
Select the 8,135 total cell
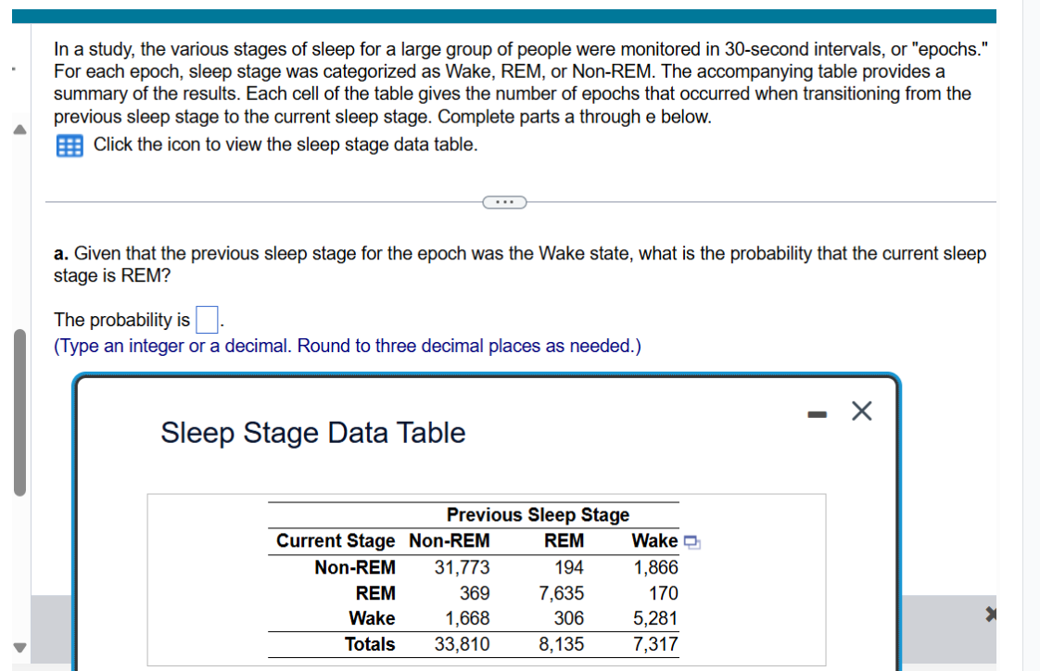(x=561, y=644)
